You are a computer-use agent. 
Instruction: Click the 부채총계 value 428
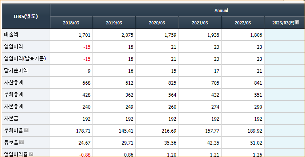pos(86,95)
